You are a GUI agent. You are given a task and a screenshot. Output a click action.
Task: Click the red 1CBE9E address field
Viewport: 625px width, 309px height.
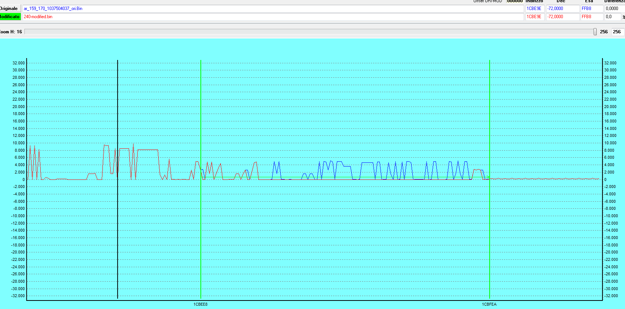pos(534,17)
